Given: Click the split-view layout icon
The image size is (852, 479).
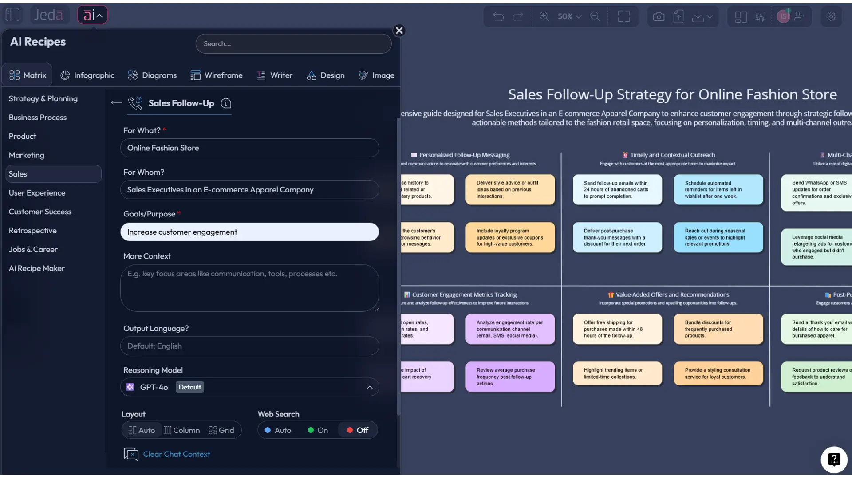Looking at the screenshot, I should coord(740,16).
